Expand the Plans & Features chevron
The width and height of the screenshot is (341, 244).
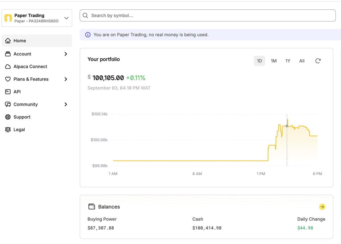pyautogui.click(x=66, y=79)
